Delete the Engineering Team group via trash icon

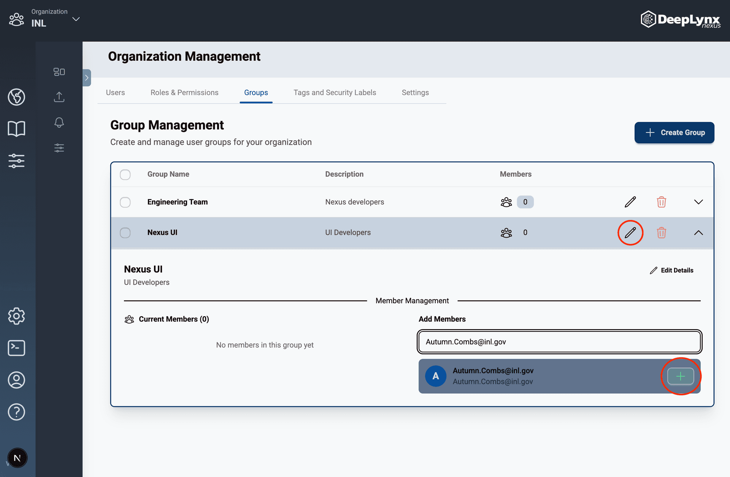point(661,202)
